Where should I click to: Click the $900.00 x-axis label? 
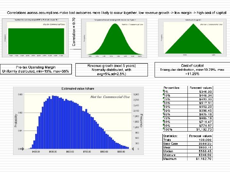coord(121,152)
